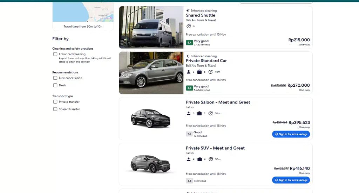The height and width of the screenshot is (193, 359).
Task: Click the luggage icon on Private SUV listing
Action: [199, 159]
